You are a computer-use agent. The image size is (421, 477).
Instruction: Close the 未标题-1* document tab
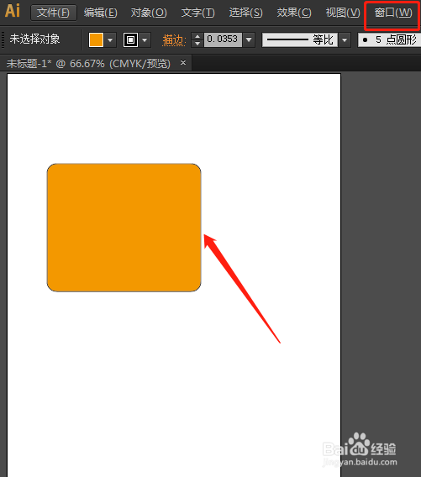point(183,63)
